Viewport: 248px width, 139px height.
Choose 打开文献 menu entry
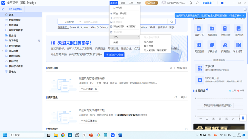[125, 7]
